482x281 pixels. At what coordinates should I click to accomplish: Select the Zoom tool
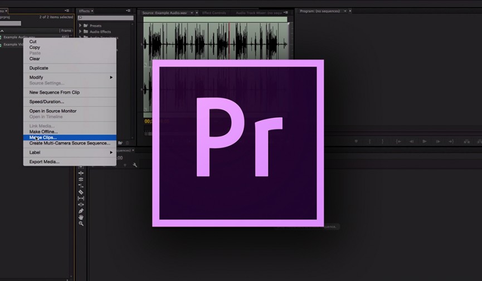[81, 224]
